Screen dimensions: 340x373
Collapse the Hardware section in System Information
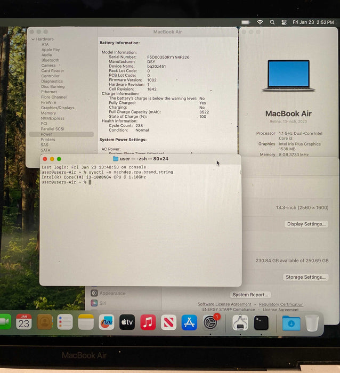click(33, 39)
